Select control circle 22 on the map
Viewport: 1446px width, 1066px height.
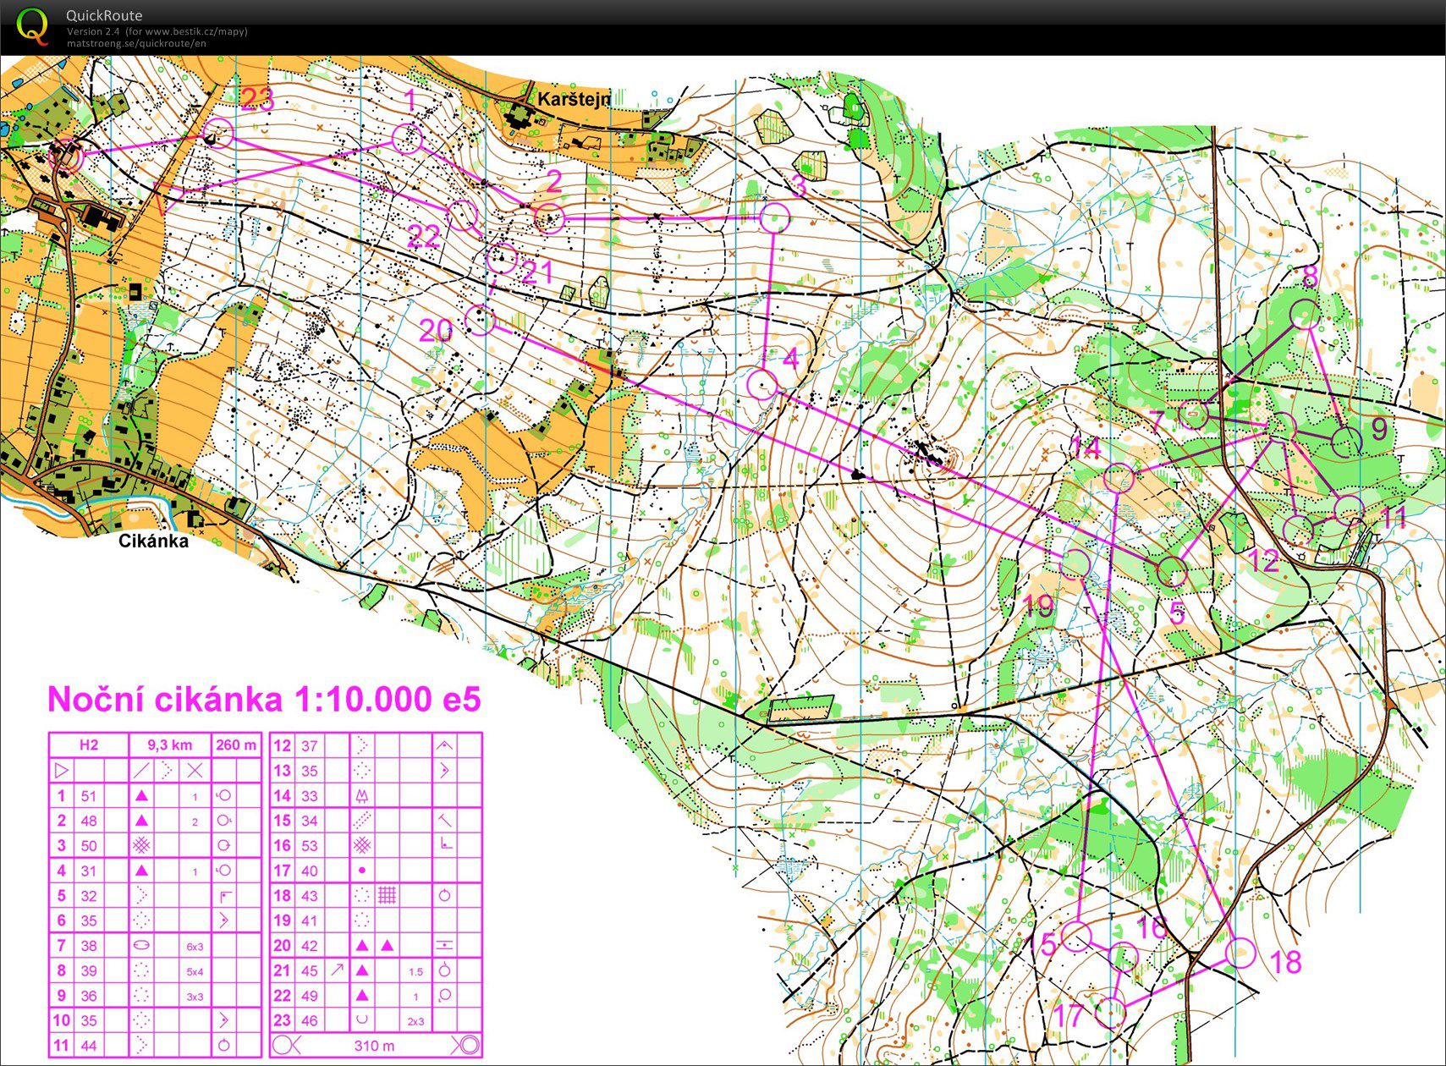pos(462,215)
